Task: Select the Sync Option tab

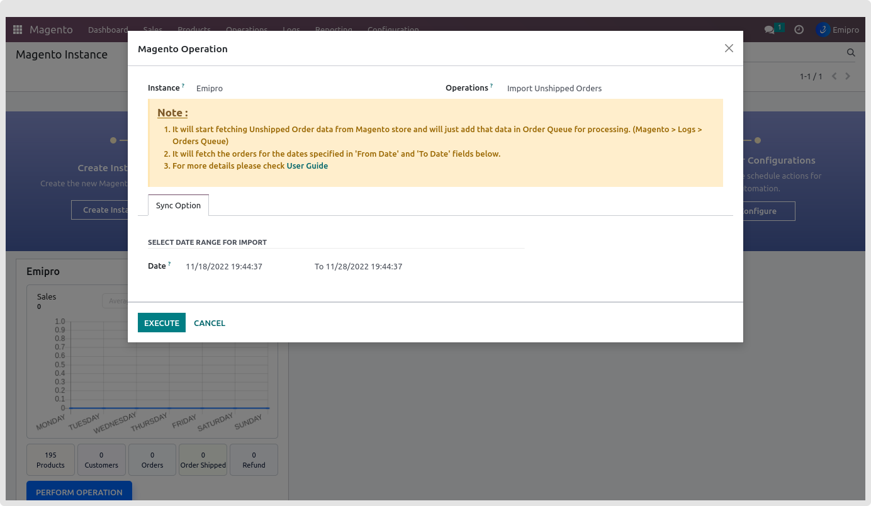Action: pyautogui.click(x=178, y=205)
